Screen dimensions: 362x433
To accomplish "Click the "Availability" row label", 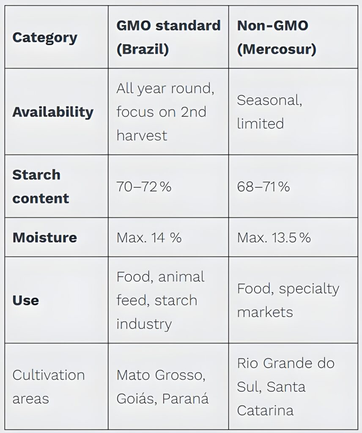I will pyautogui.click(x=53, y=112).
